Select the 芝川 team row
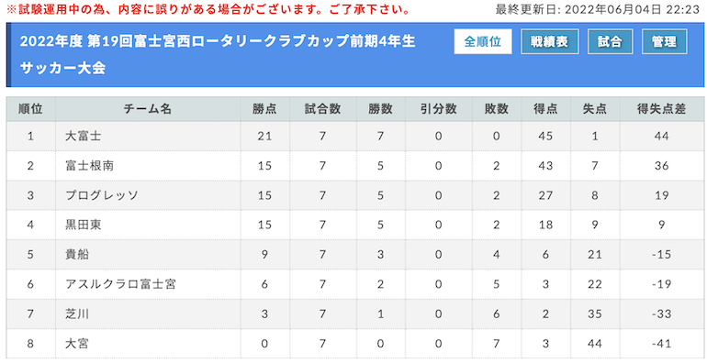The height and width of the screenshot is (363, 707). coord(354,313)
